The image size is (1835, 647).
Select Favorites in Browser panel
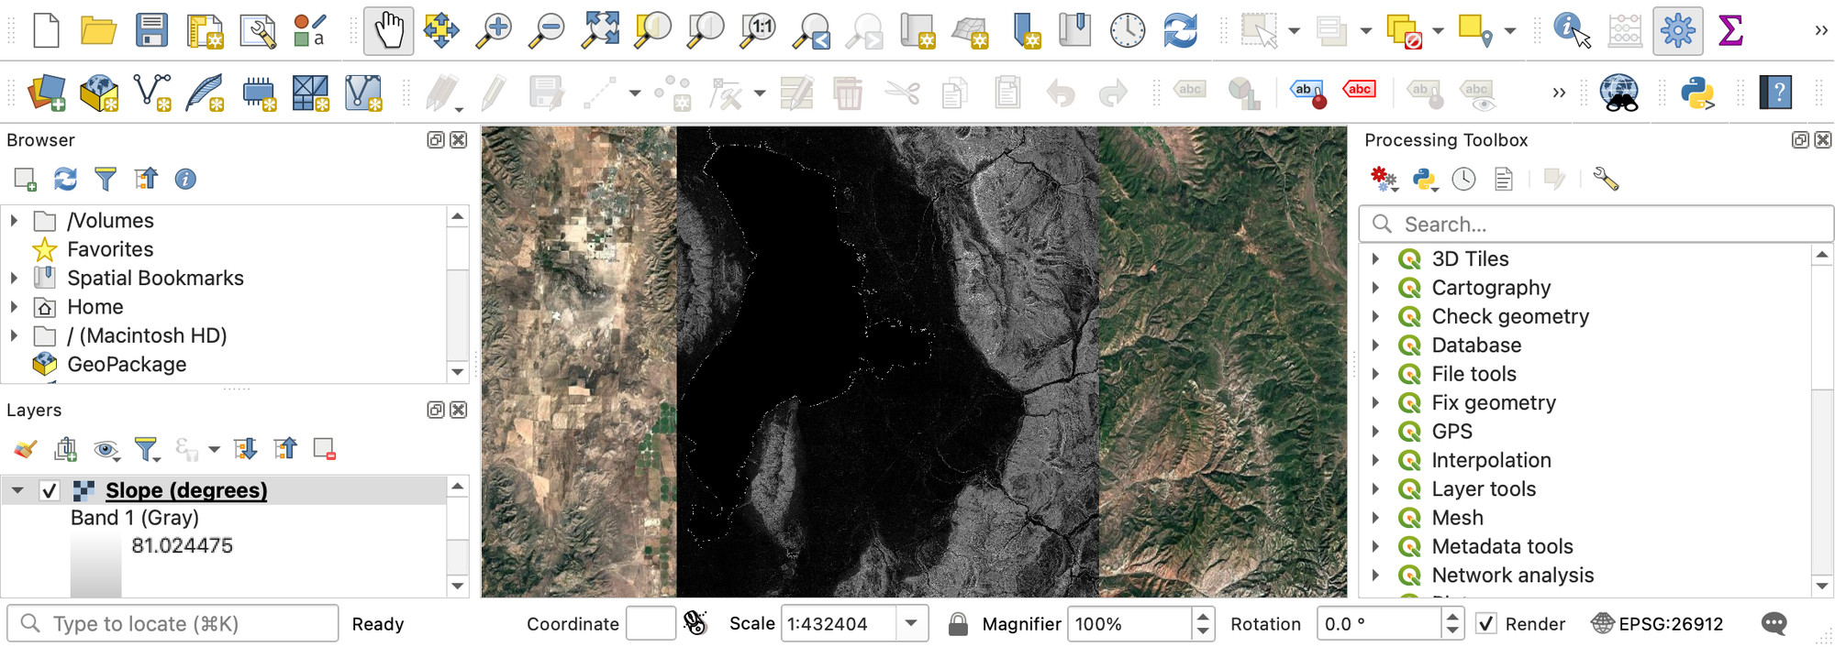click(110, 249)
